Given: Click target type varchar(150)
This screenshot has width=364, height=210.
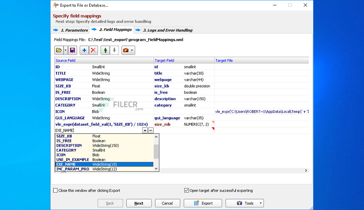Looking at the screenshot, I should point(195,99).
